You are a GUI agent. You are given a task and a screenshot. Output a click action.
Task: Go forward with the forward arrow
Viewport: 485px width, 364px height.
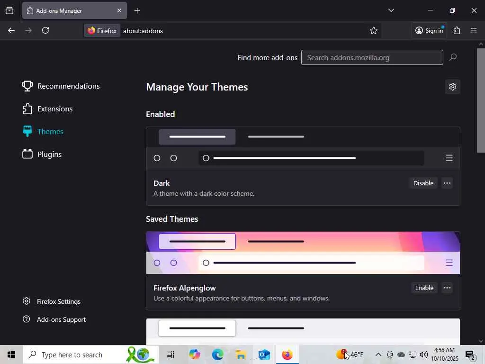28,30
